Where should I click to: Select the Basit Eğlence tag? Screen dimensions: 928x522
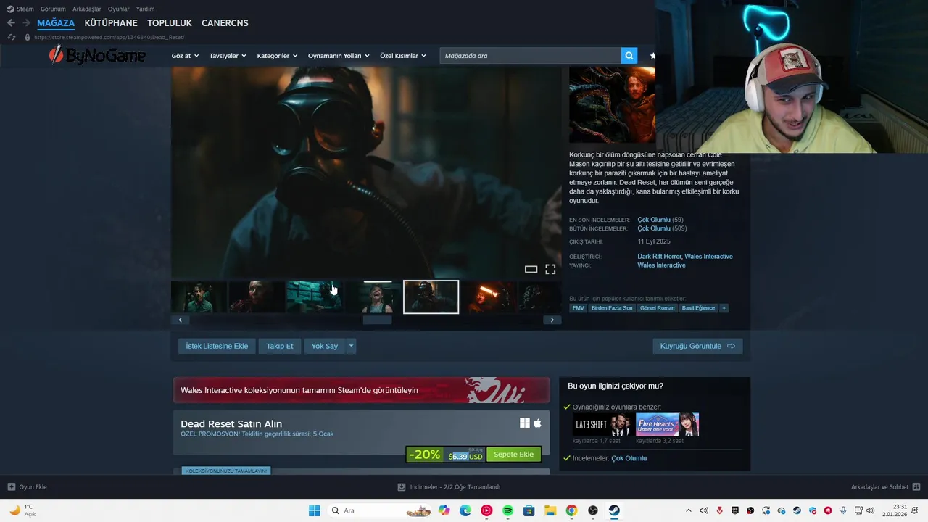click(x=698, y=308)
